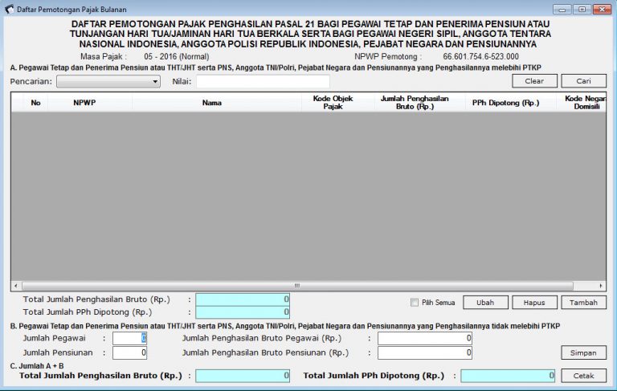The height and width of the screenshot is (391, 617).
Task: Click the Jumlah Pegawai input field
Action: click(129, 338)
